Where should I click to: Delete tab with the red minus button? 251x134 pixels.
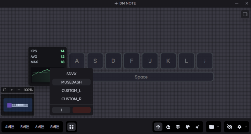[x=82, y=110]
